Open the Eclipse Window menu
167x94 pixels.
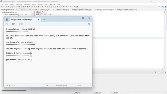[x=52, y=4]
